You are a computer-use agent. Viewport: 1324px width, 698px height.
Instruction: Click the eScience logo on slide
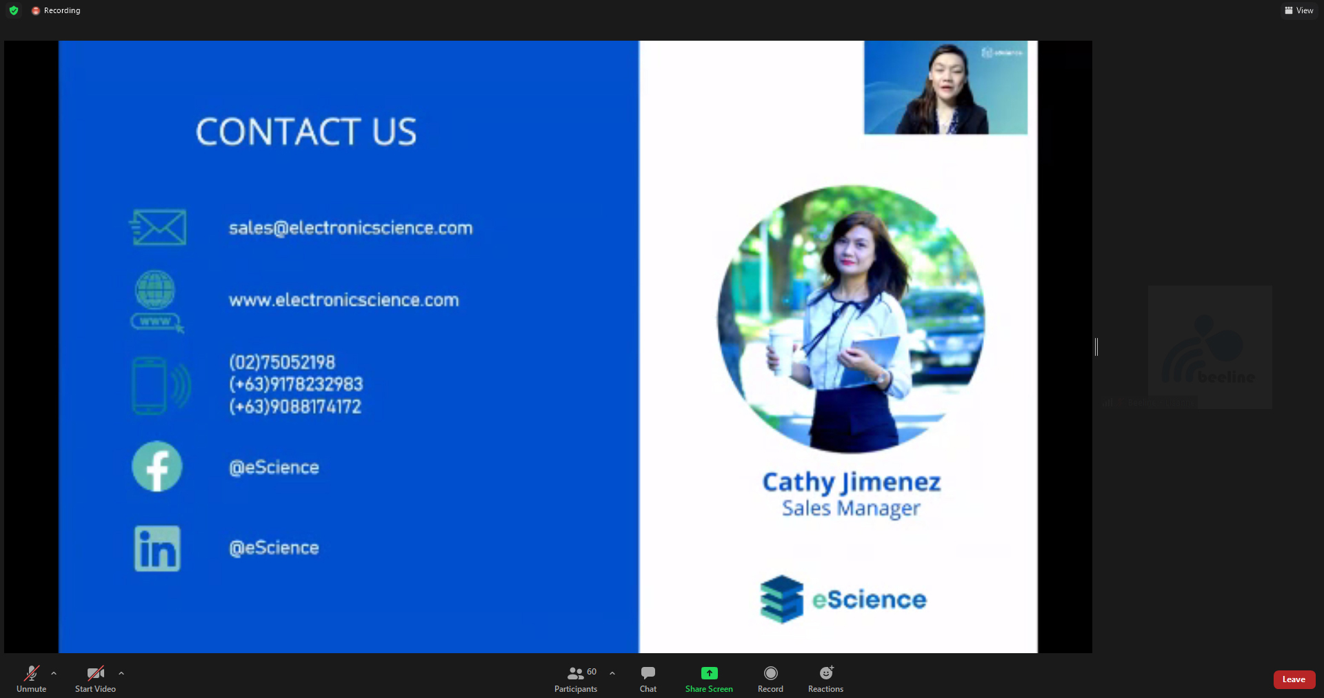click(843, 599)
